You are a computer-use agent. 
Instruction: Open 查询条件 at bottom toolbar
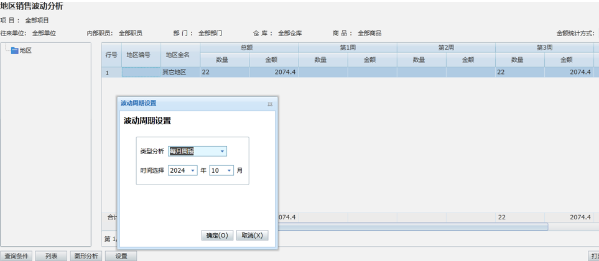point(16,256)
